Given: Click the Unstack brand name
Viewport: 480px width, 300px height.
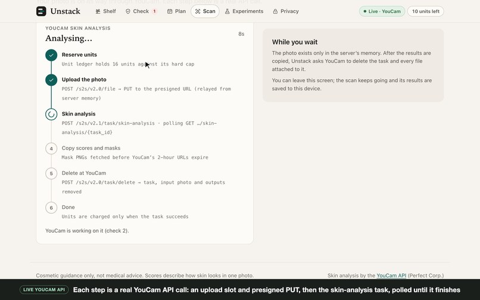Looking at the screenshot, I should point(65,11).
